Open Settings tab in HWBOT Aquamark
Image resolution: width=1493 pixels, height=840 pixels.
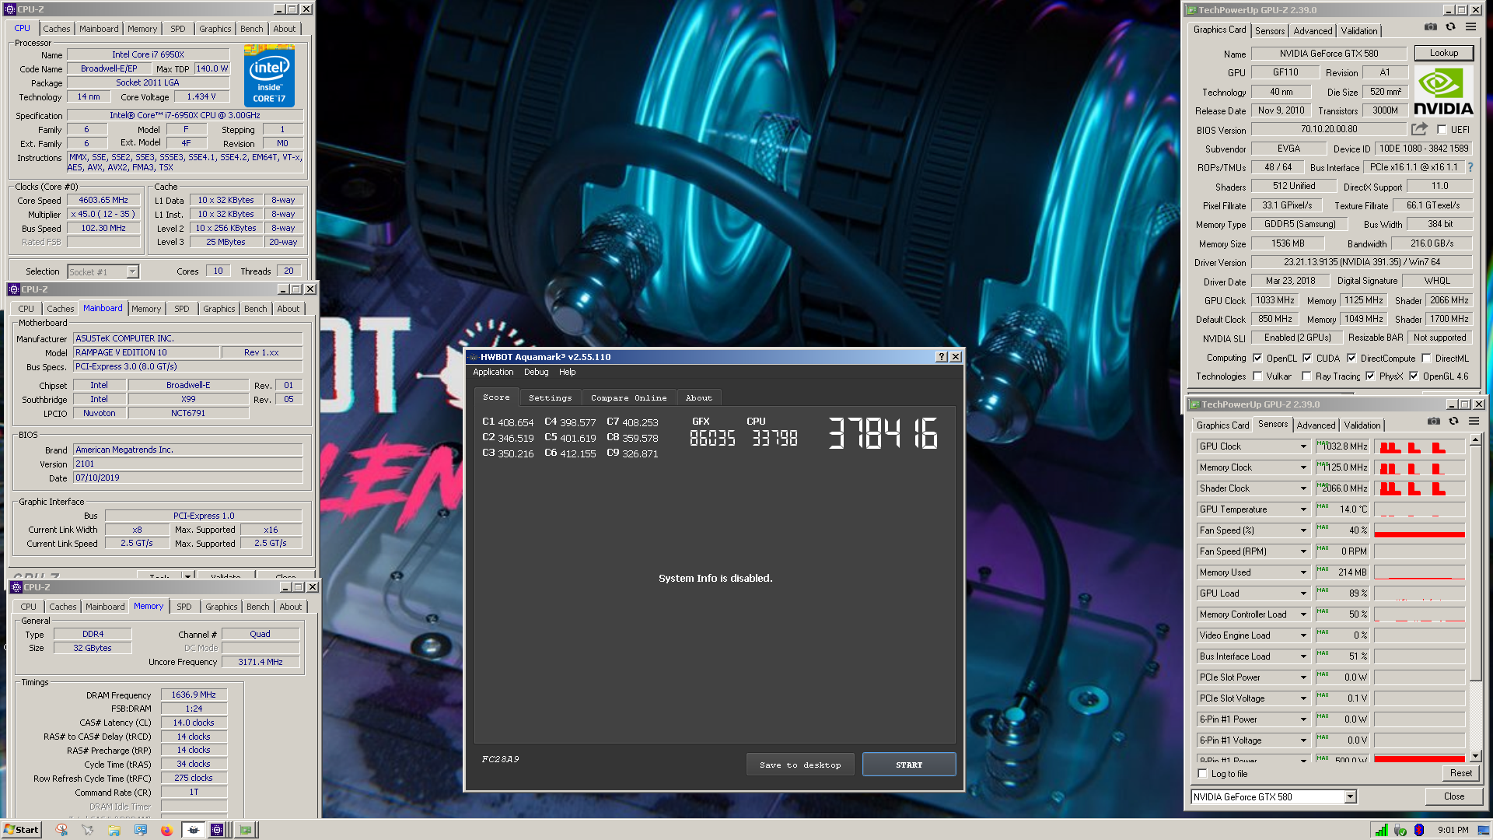[550, 397]
